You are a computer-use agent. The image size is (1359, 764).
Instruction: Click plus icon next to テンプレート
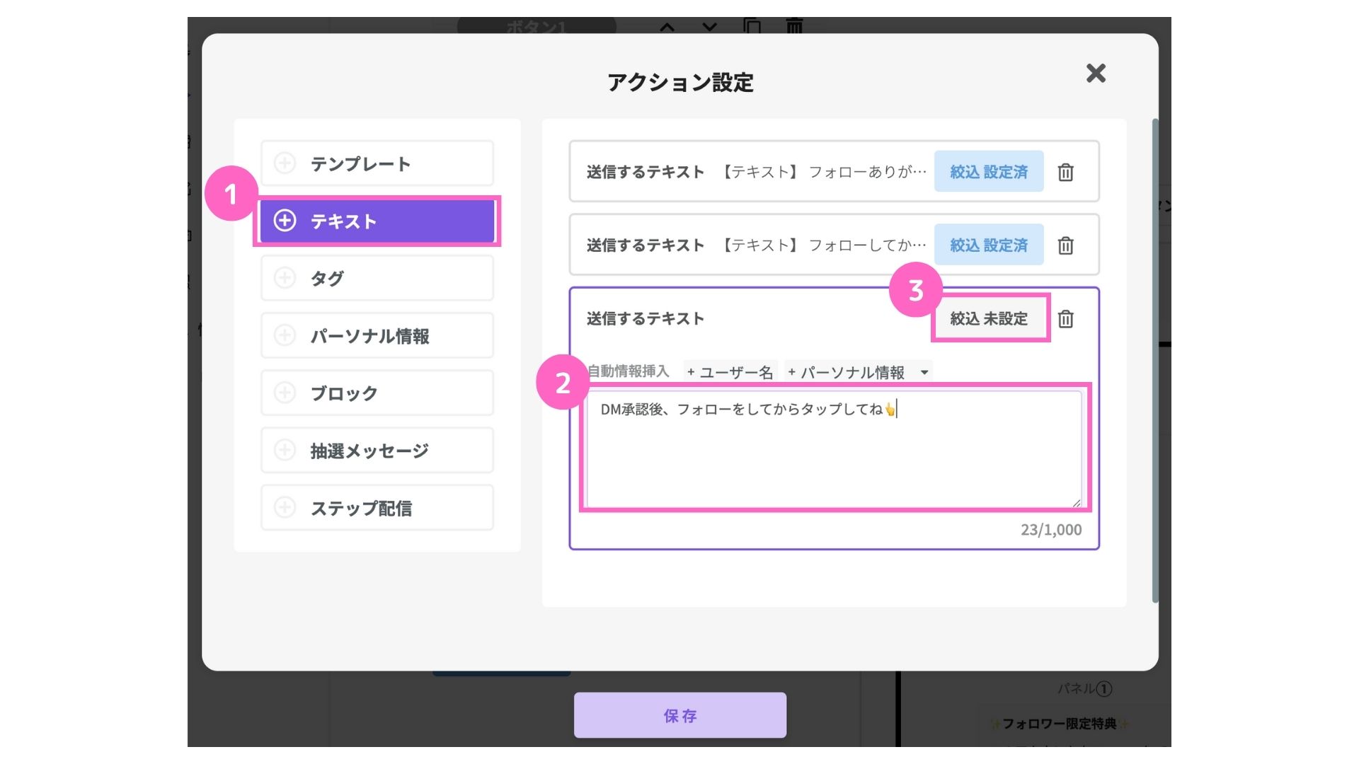click(x=285, y=163)
